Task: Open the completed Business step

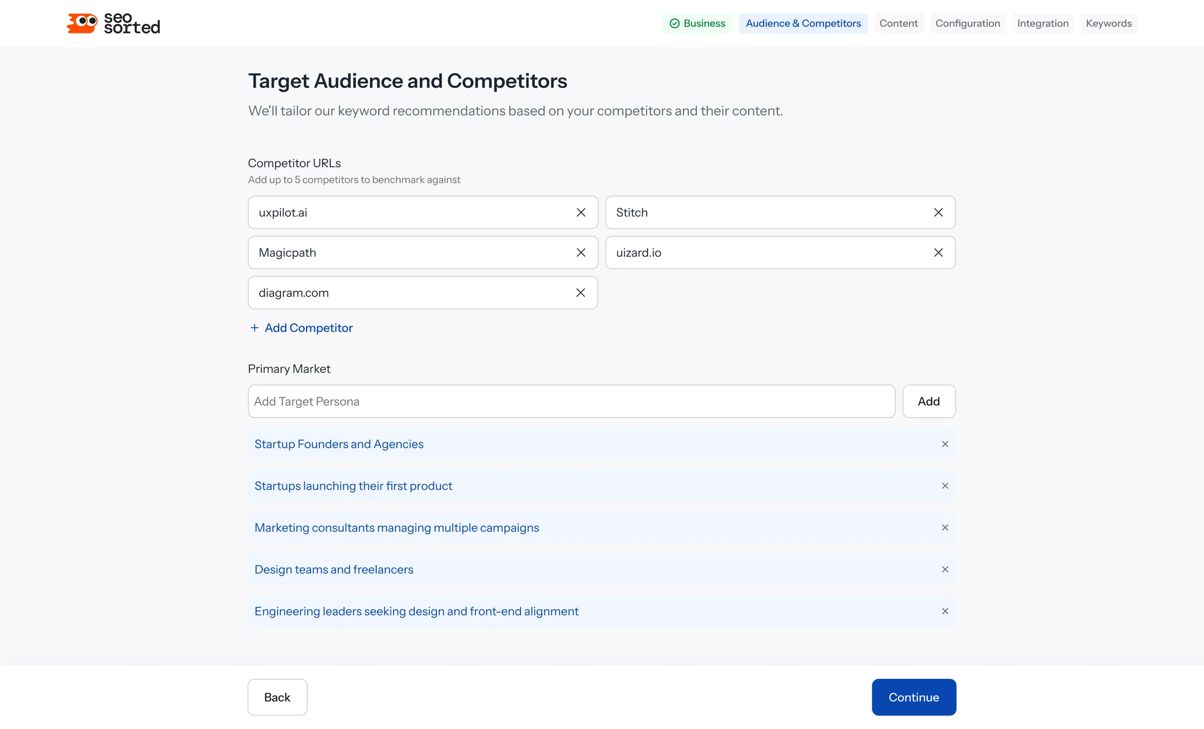Action: [697, 23]
